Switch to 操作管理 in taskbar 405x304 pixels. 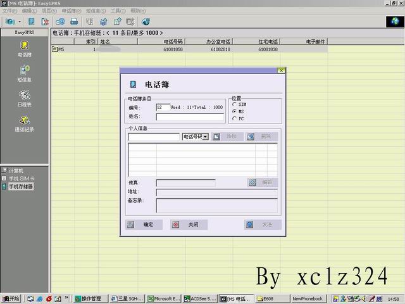click(90, 299)
